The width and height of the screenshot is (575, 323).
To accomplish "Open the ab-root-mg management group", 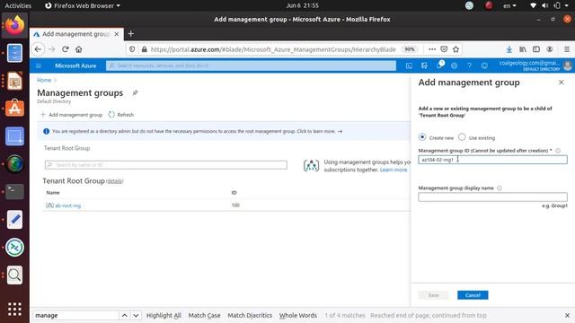I will pyautogui.click(x=68, y=205).
